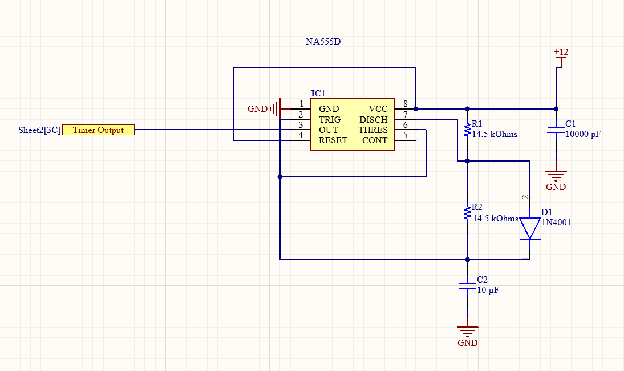This screenshot has height=371, width=624.
Task: Click the THRES pin label on IC1
Action: coord(373,130)
